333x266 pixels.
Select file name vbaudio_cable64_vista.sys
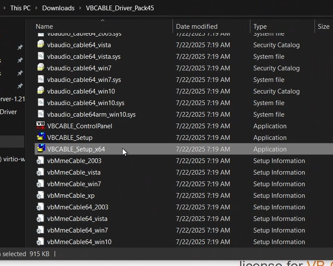pyautogui.click(x=83, y=57)
